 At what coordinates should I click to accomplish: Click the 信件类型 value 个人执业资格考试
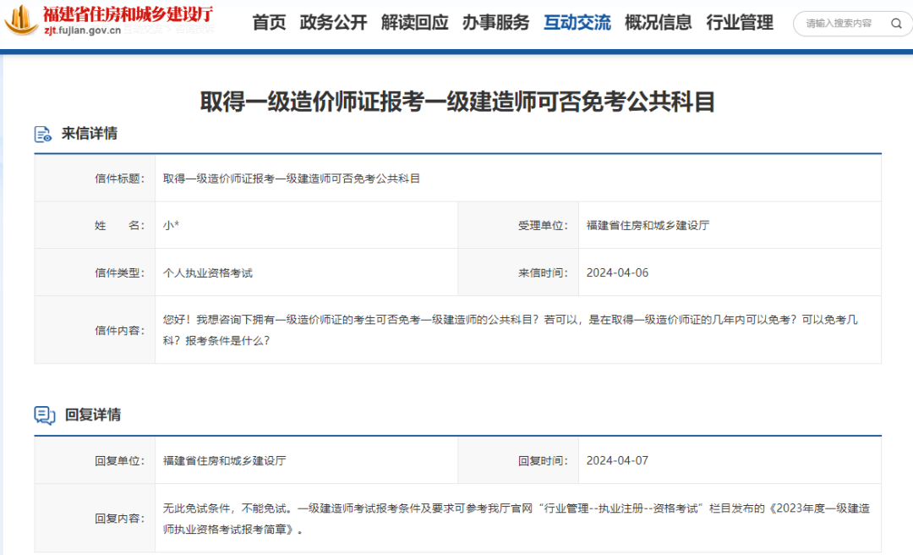point(208,272)
